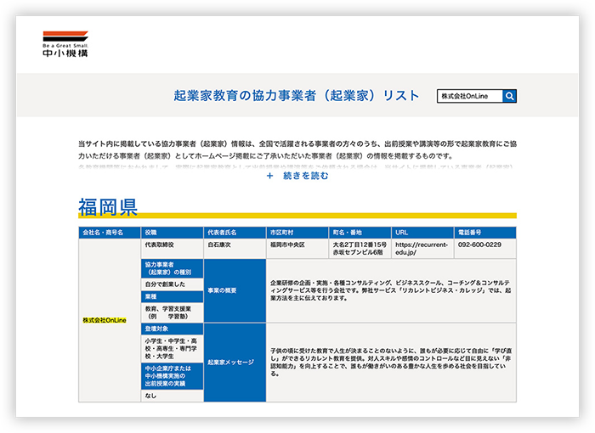Click the 事業の概要 label cell
The height and width of the screenshot is (433, 595).
pyautogui.click(x=235, y=290)
